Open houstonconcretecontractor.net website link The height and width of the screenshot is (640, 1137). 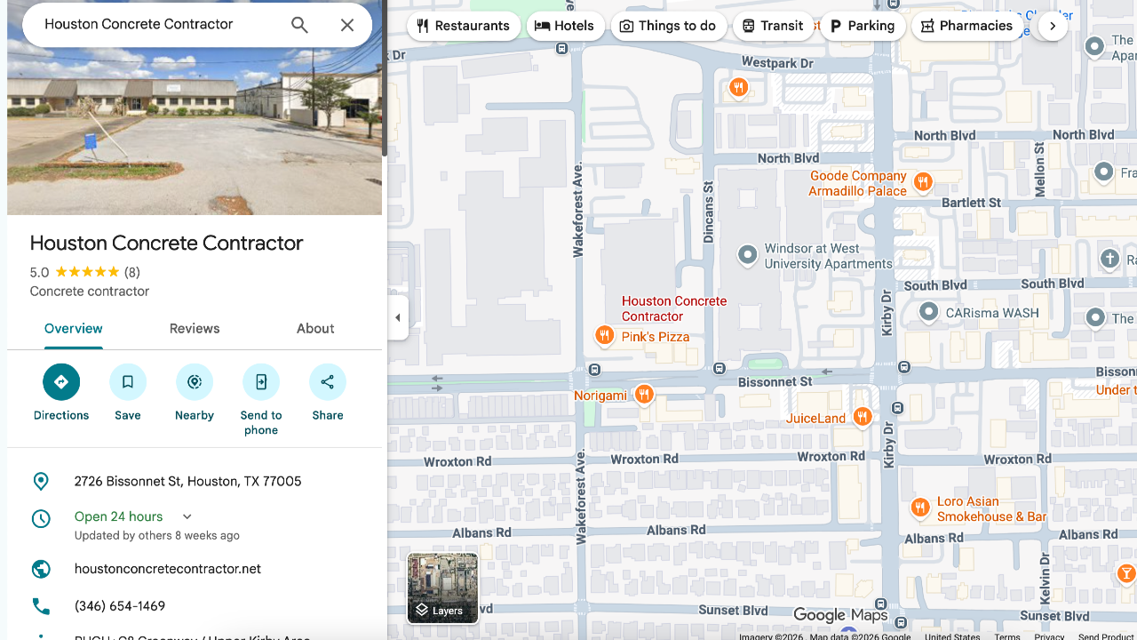point(168,569)
